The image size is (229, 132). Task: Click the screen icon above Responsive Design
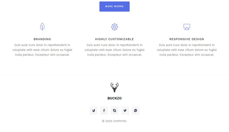pyautogui.click(x=187, y=27)
